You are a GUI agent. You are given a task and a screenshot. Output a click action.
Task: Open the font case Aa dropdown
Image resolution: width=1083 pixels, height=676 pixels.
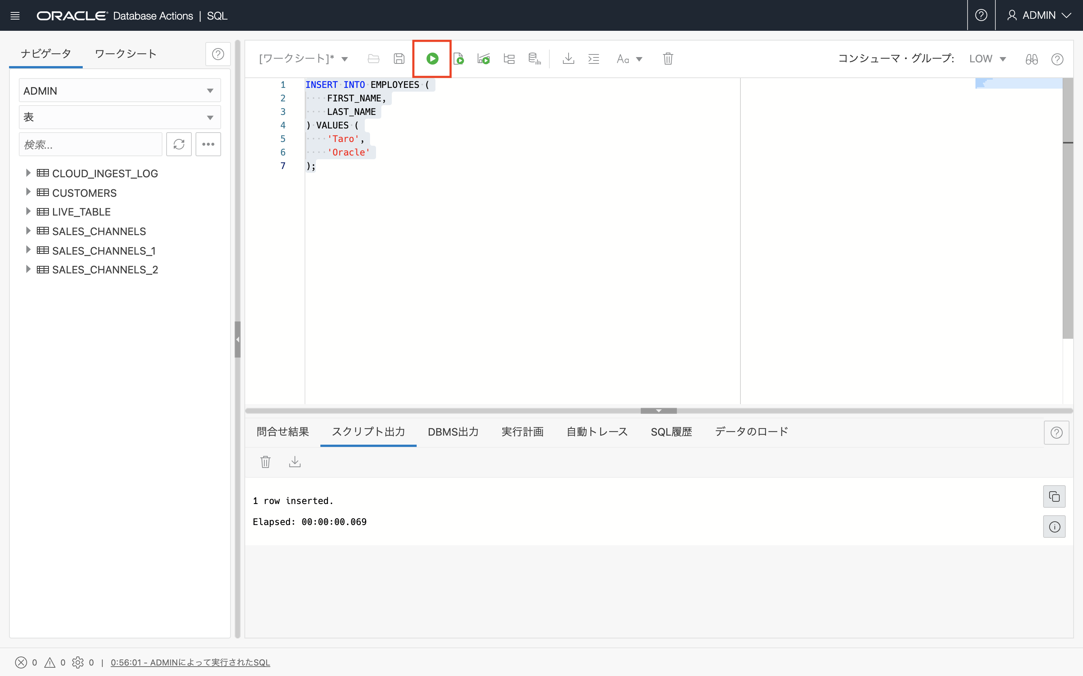point(629,59)
